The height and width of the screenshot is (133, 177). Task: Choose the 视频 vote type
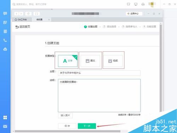pos(113,61)
